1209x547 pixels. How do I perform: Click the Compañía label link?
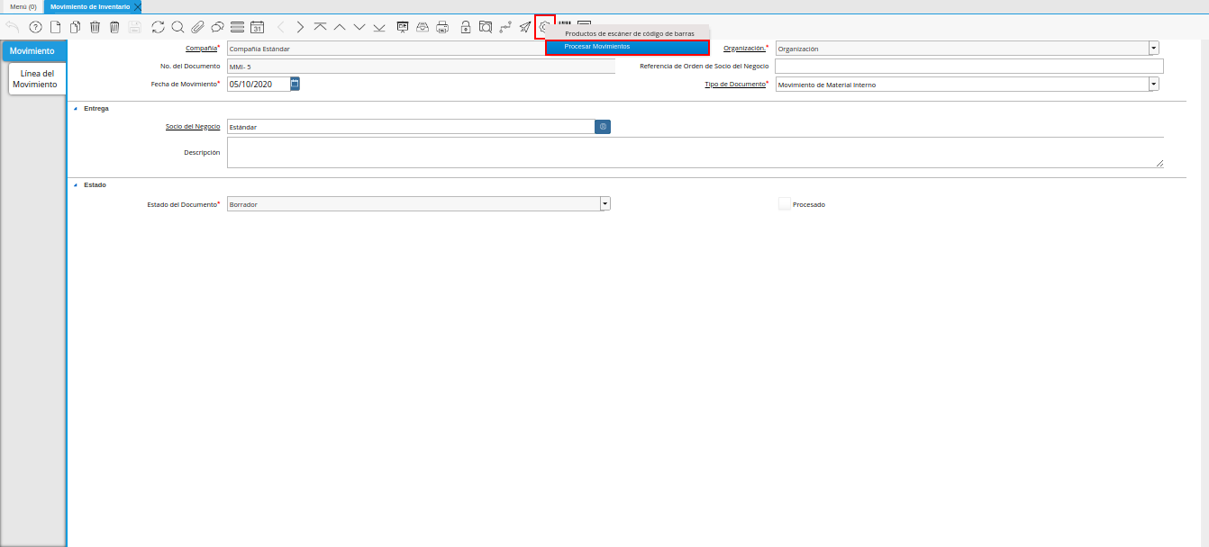point(201,48)
